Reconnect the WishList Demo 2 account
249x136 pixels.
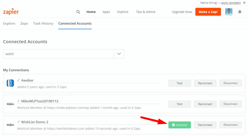point(205,125)
